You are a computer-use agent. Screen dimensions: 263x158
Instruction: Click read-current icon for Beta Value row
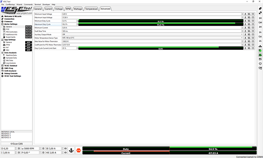[245, 41]
